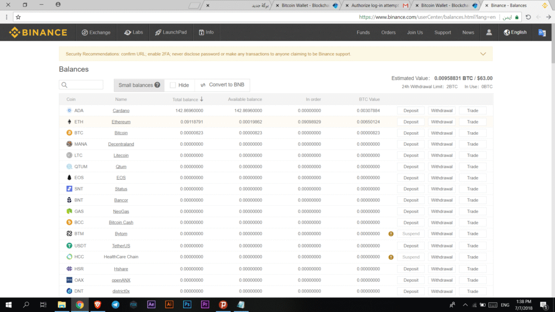Open the Exchange menu in navigation
Viewport: 555px width, 312px height.
coord(96,32)
